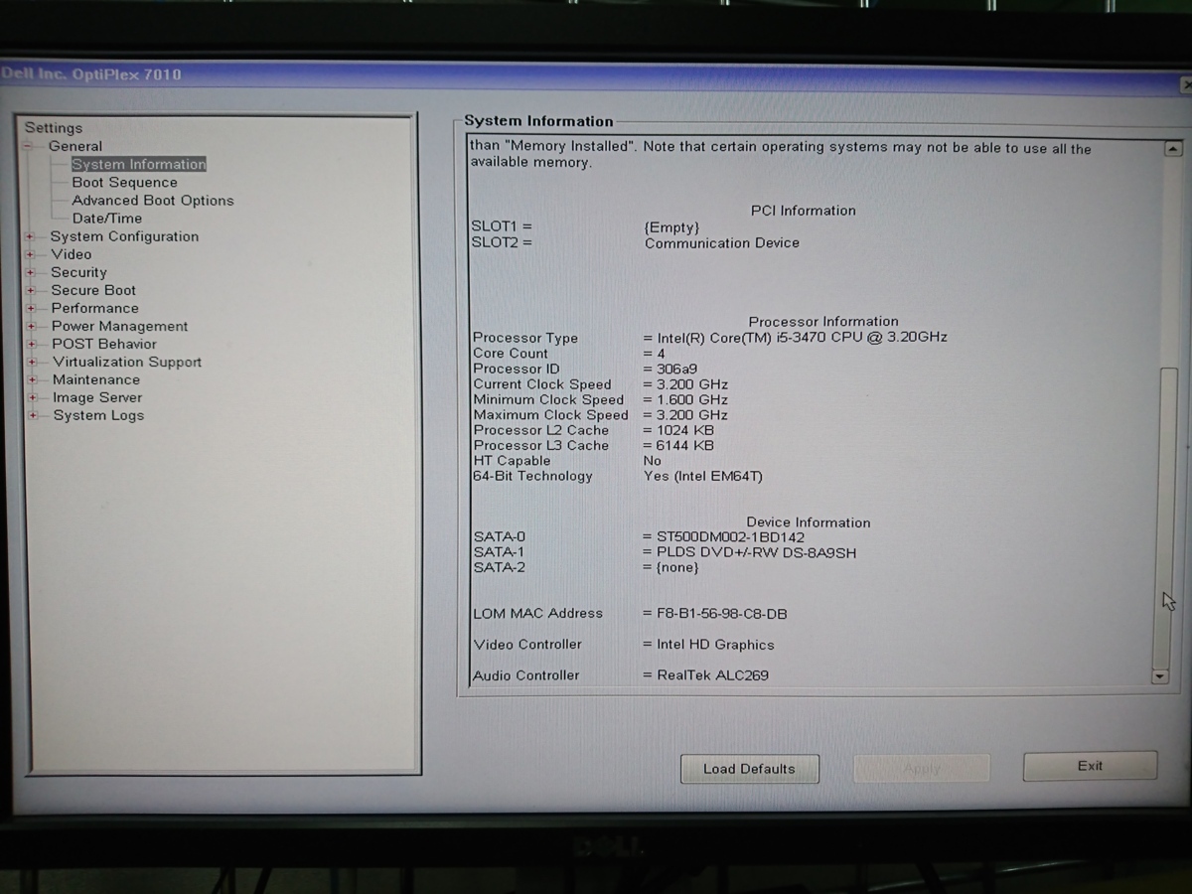Click the Core Count value
1192x894 pixels.
pyautogui.click(x=661, y=354)
